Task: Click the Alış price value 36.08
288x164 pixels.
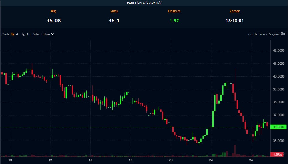Action: coord(53,21)
